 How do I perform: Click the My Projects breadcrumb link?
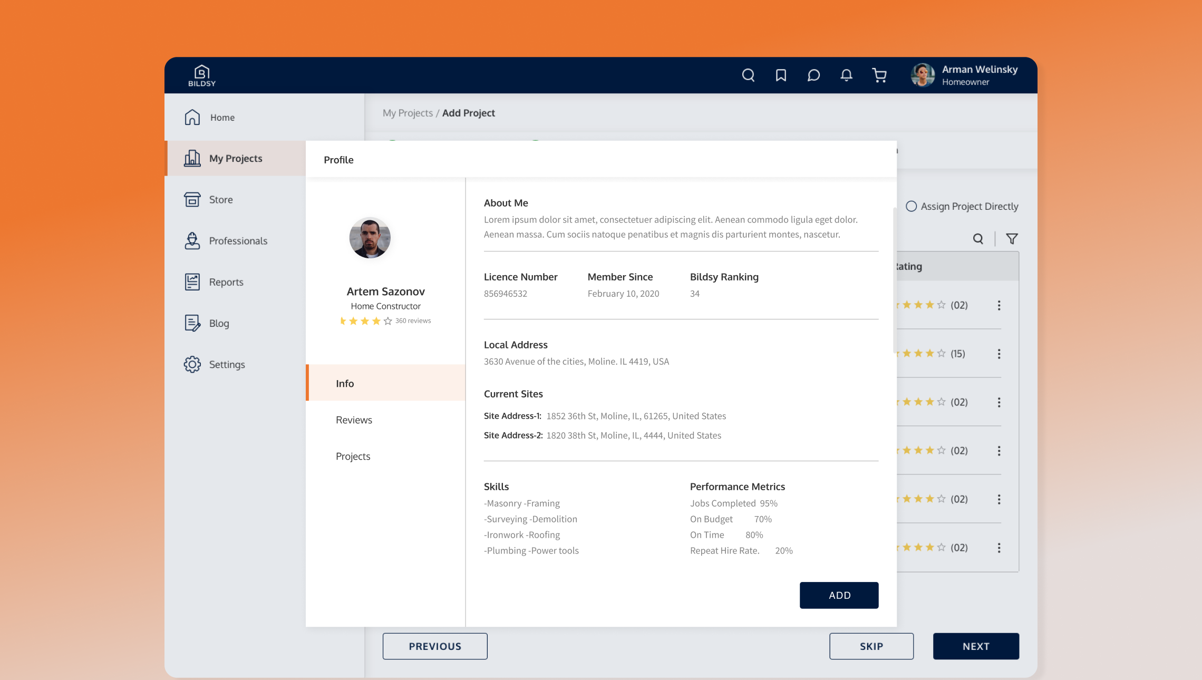click(x=407, y=113)
